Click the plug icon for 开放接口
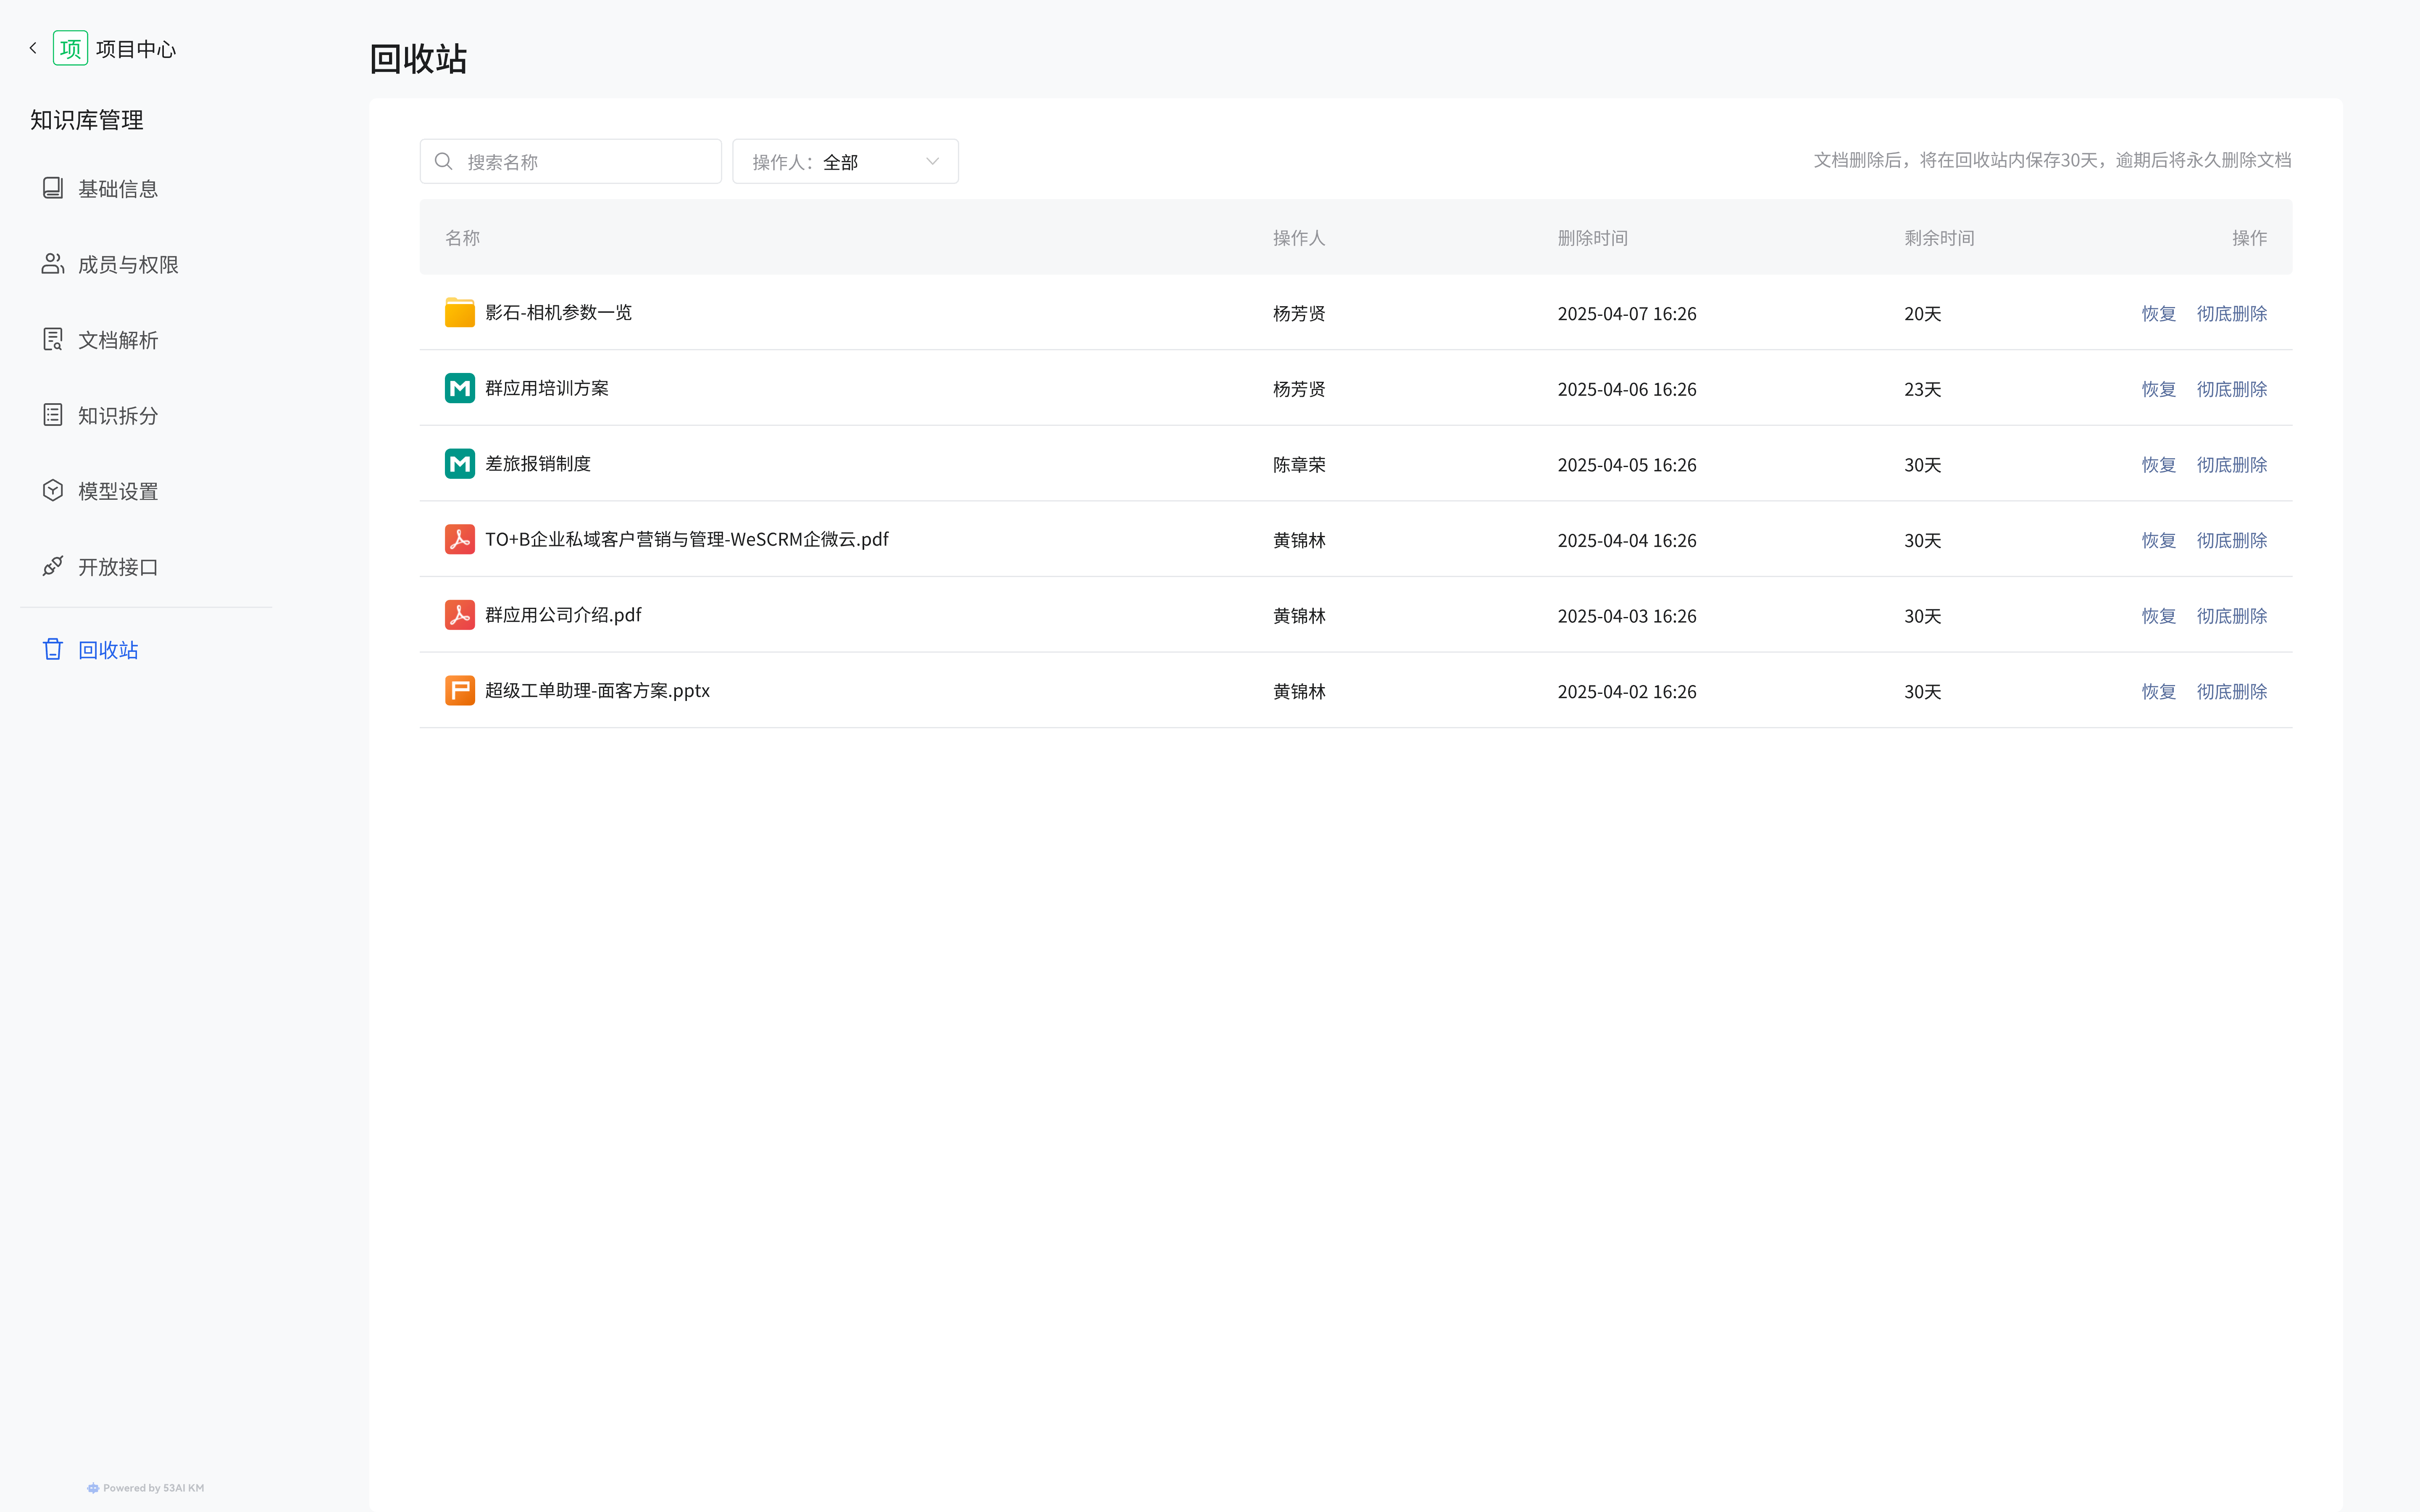The width and height of the screenshot is (2420, 1512). tap(53, 566)
